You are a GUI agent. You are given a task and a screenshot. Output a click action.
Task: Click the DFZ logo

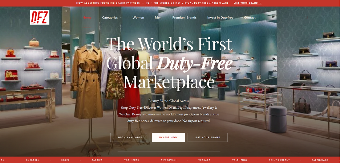click(39, 17)
